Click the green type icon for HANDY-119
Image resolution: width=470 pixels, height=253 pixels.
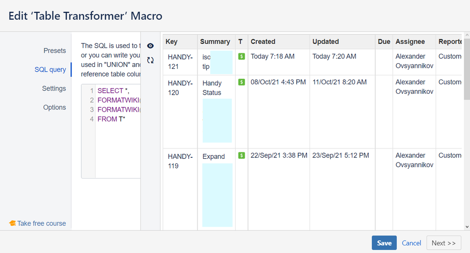coord(241,155)
